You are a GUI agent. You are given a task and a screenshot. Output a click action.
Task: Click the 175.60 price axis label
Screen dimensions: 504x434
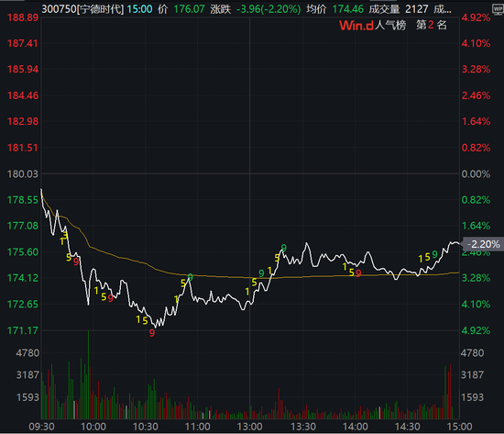click(x=23, y=252)
